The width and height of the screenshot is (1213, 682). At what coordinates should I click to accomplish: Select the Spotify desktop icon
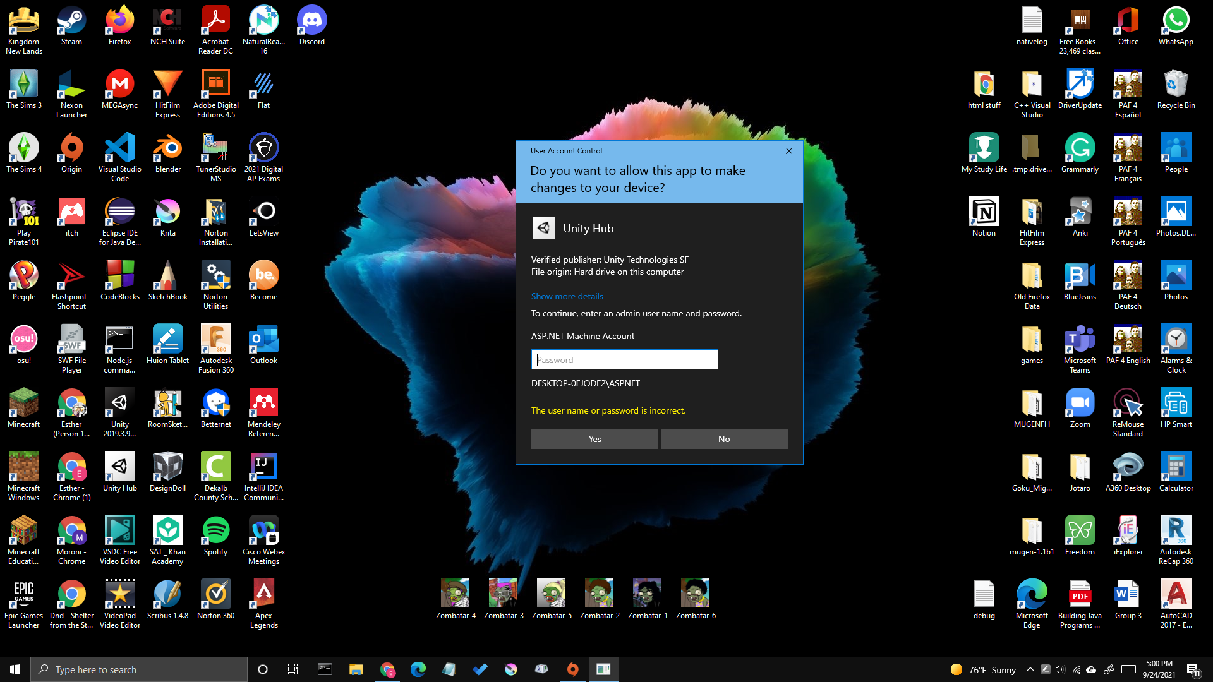[x=215, y=536]
